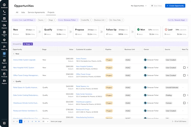
Task: Open Restaurant Kitchen Ventilation opportunity link
Action: click(26, 111)
